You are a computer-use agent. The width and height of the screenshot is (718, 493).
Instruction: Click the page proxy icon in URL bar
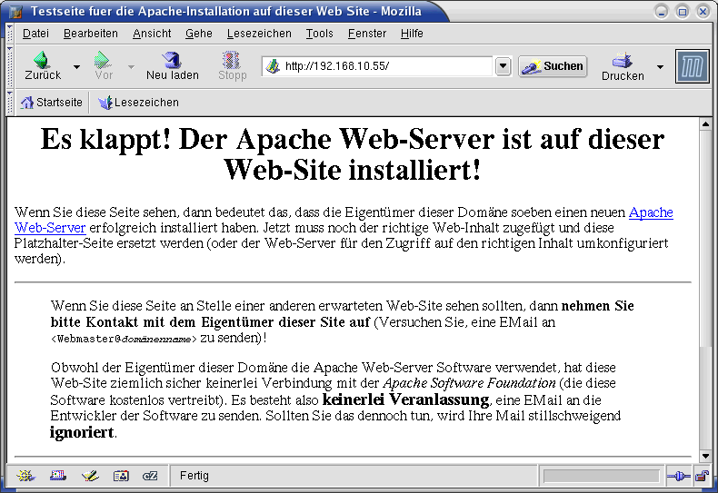[273, 66]
